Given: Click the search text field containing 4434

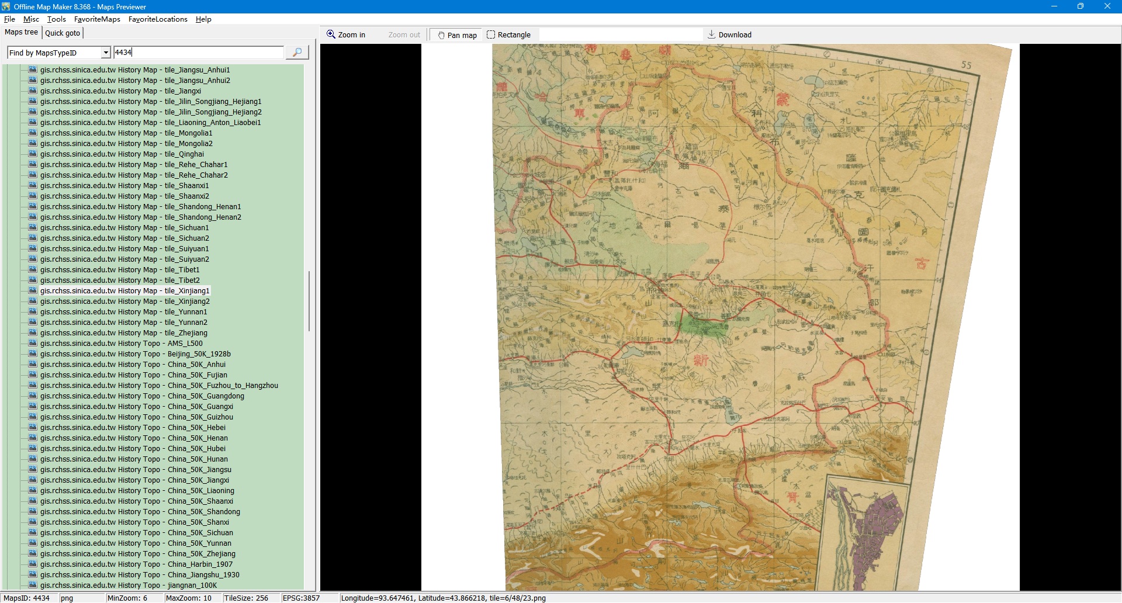Looking at the screenshot, I should pyautogui.click(x=198, y=53).
